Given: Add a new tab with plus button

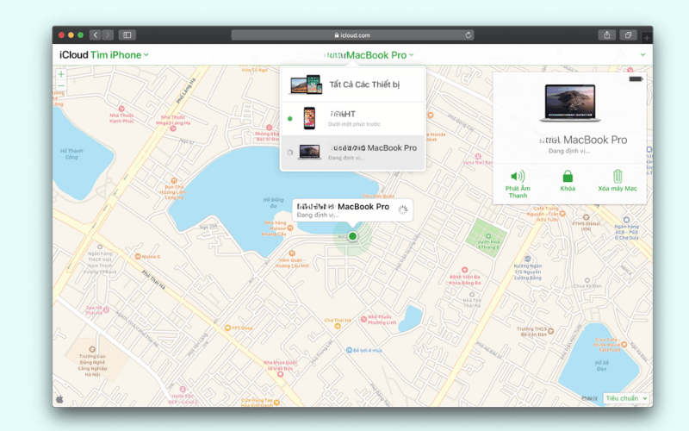Looking at the screenshot, I should click(x=647, y=38).
